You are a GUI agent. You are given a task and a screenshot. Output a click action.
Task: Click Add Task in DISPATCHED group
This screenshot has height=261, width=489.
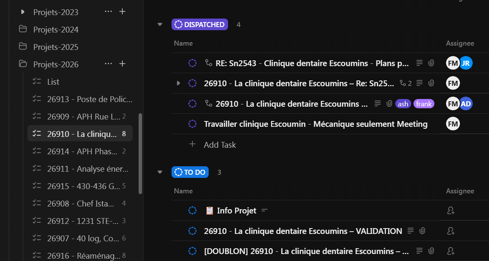(220, 145)
